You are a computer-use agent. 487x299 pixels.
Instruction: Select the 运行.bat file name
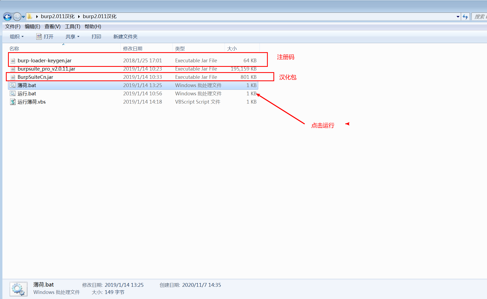(27, 93)
